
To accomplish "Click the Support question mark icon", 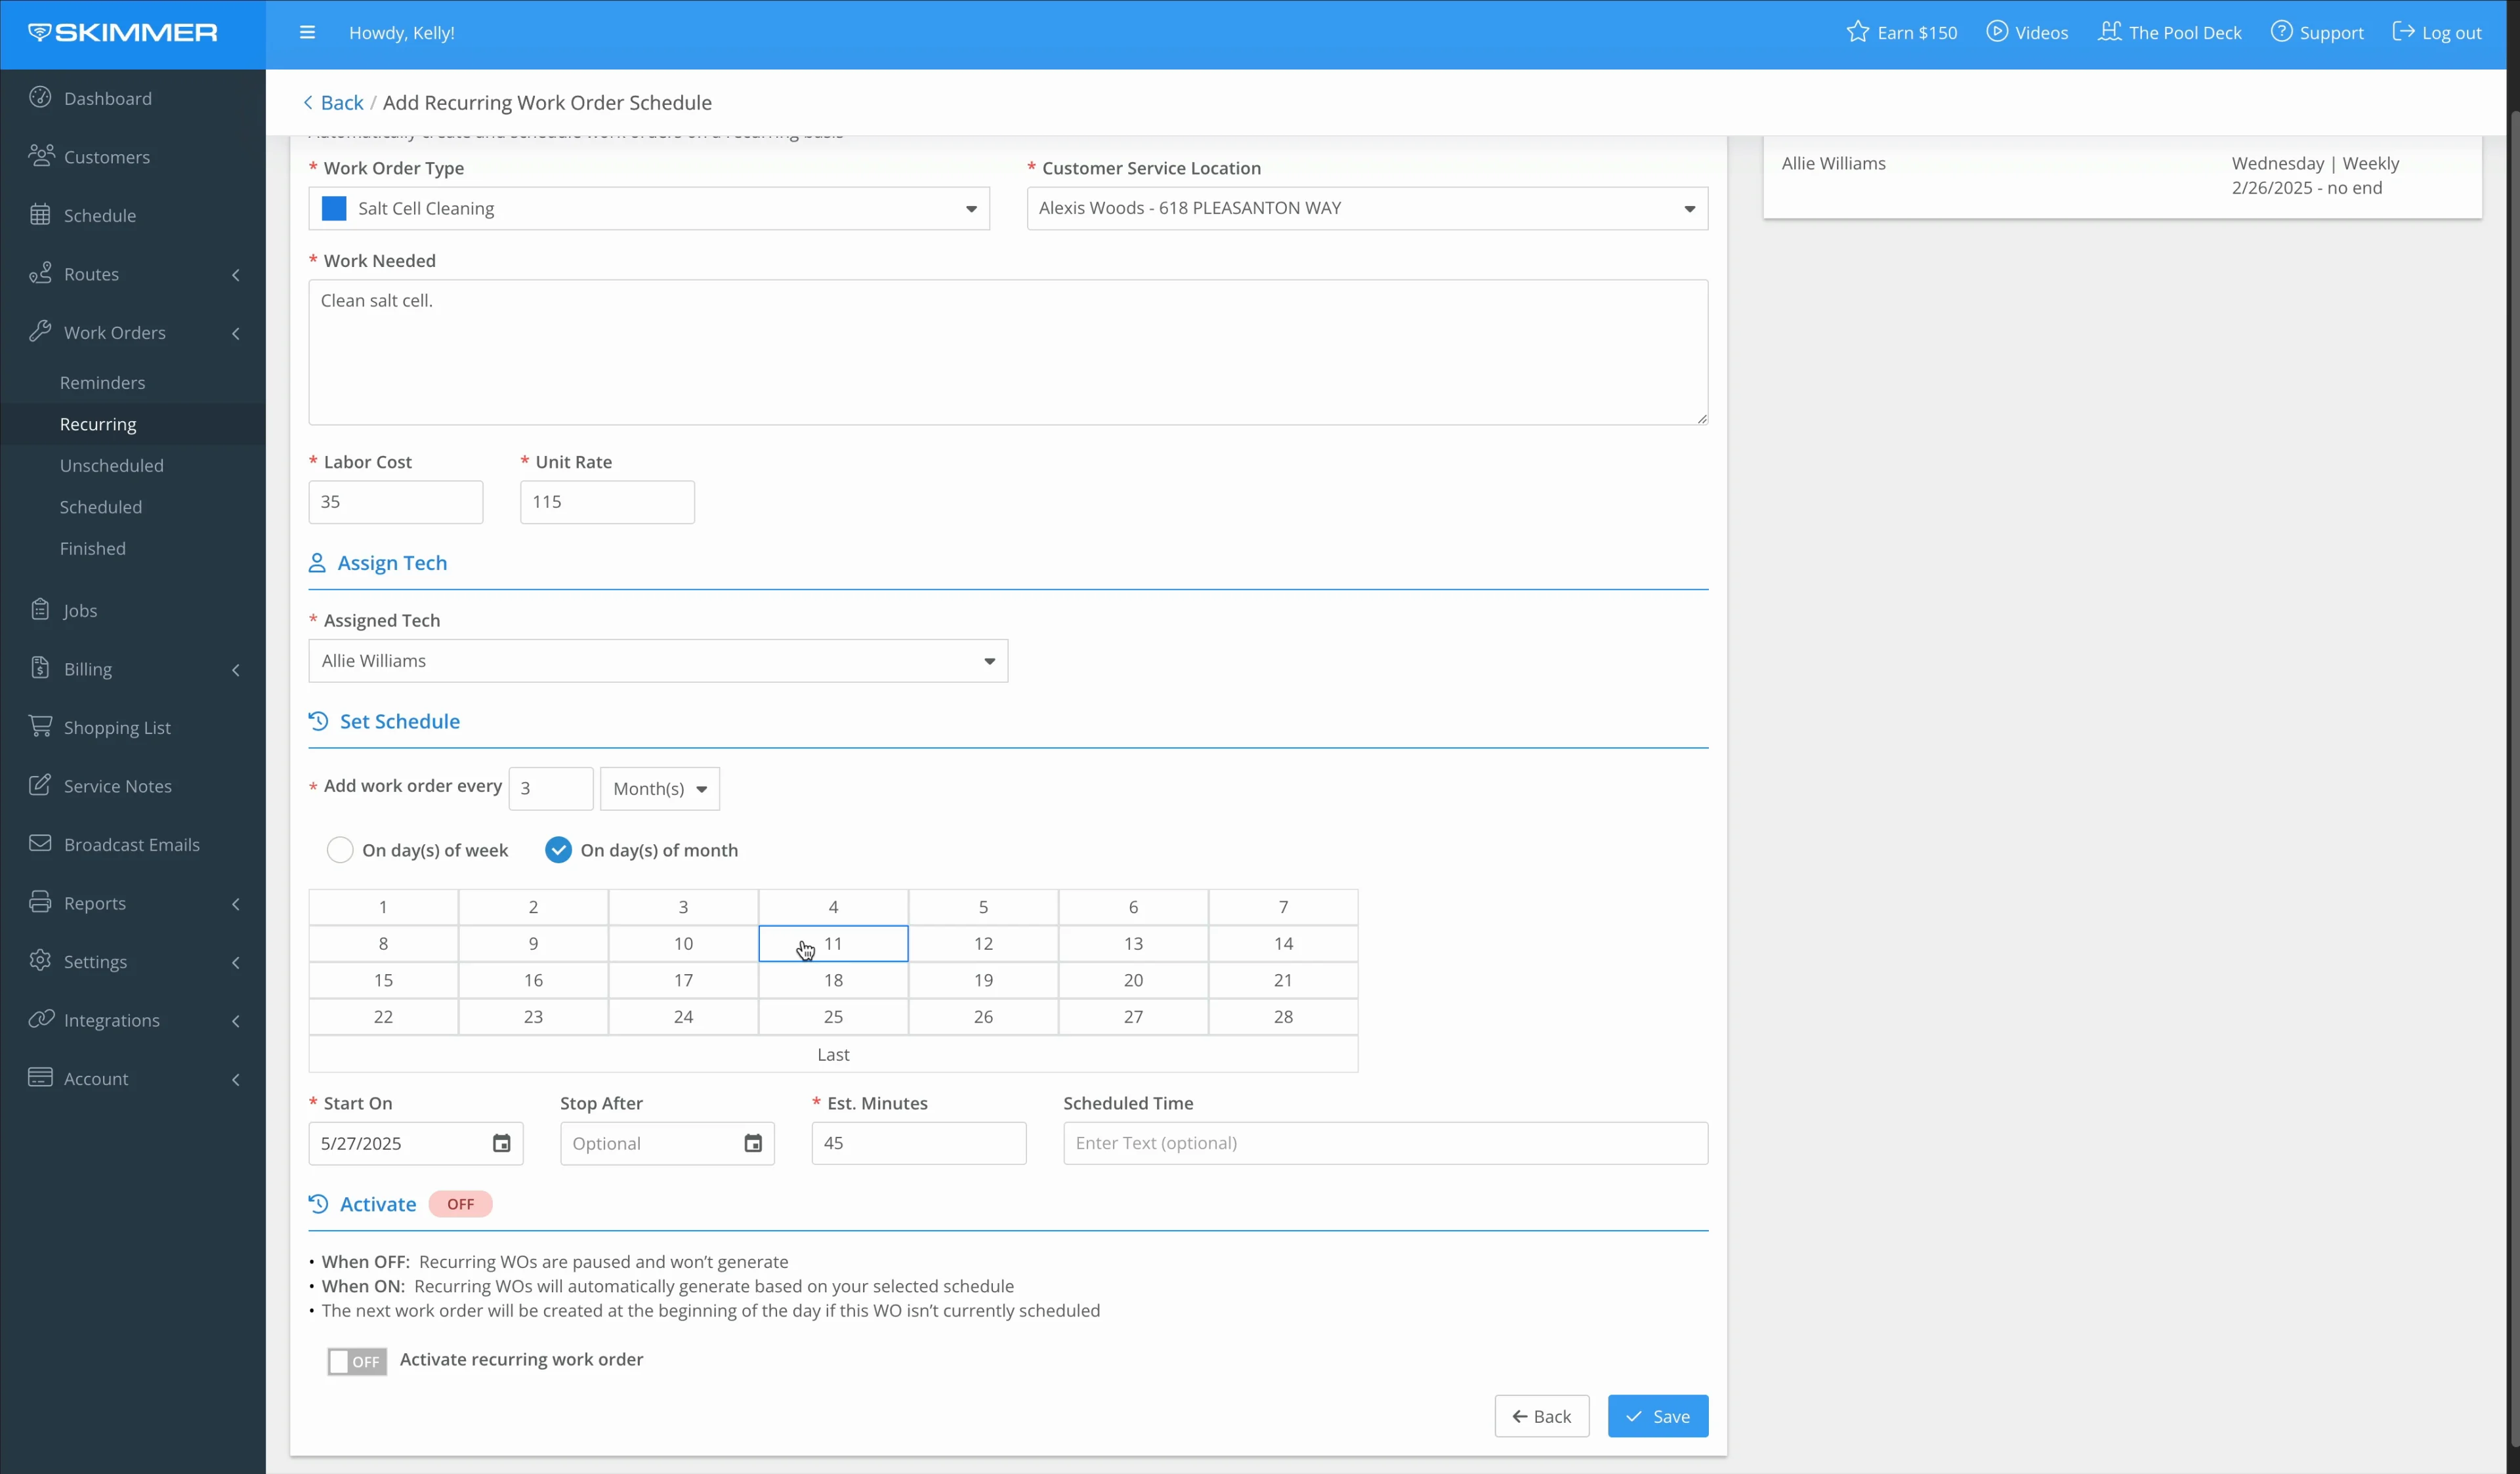I will [2281, 32].
